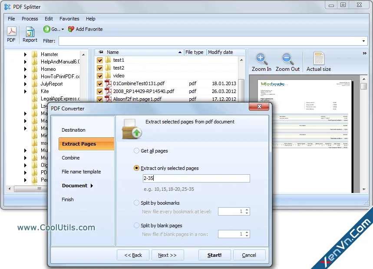This screenshot has height=269, width=373.
Task: Expand the JulyReport tree node
Action: click(25, 84)
